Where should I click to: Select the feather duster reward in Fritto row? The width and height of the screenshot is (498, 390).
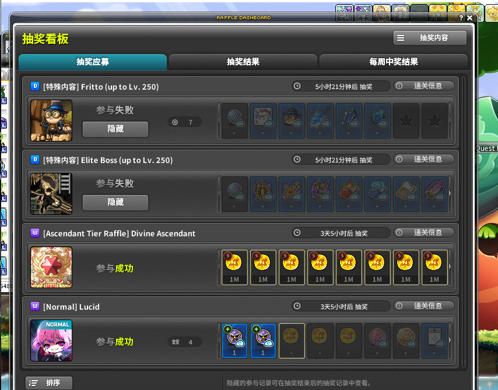[x=320, y=120]
